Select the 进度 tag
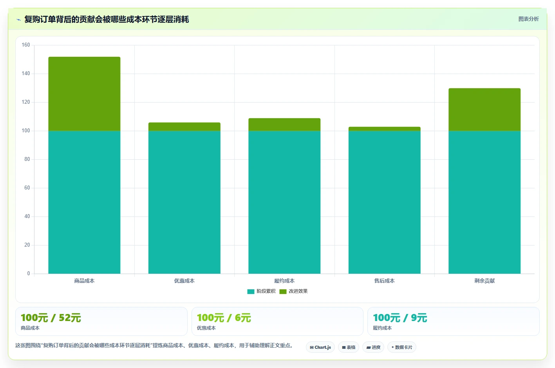 (x=373, y=347)
